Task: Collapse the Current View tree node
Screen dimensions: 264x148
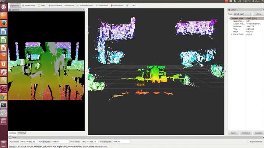Action: [229, 18]
